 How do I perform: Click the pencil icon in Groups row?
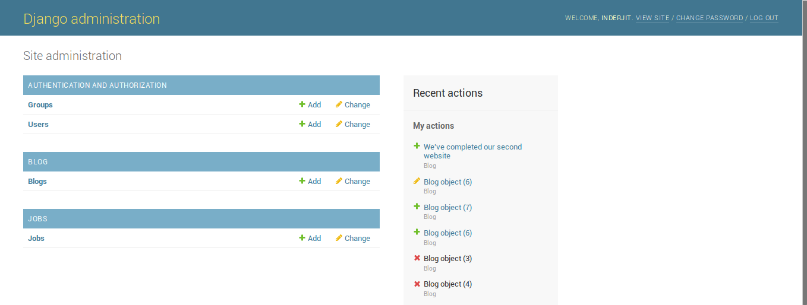point(339,104)
